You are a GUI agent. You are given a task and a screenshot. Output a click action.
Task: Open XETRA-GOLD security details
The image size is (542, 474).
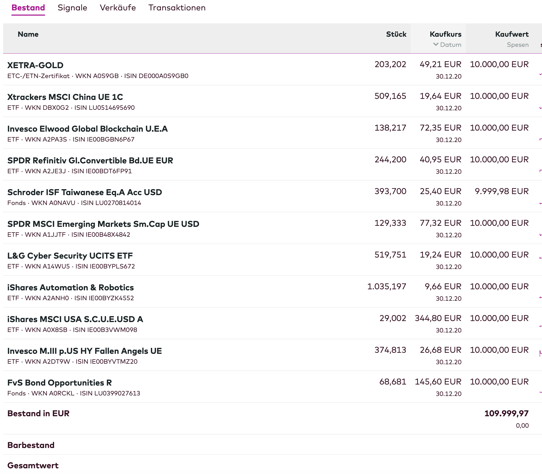coord(35,65)
